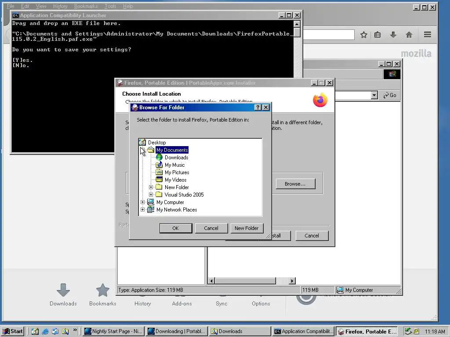
Task: Click the console icon in the Application Compatibility Launcher title bar
Action: tap(15, 15)
